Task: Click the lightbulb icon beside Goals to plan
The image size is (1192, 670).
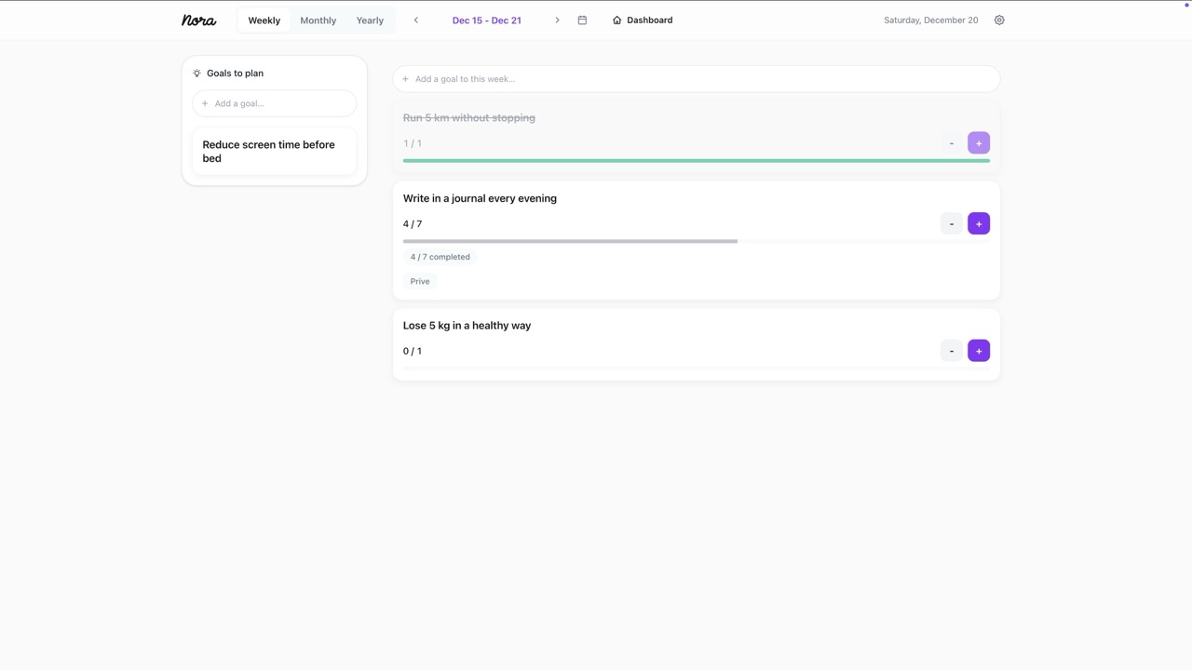Action: point(196,74)
